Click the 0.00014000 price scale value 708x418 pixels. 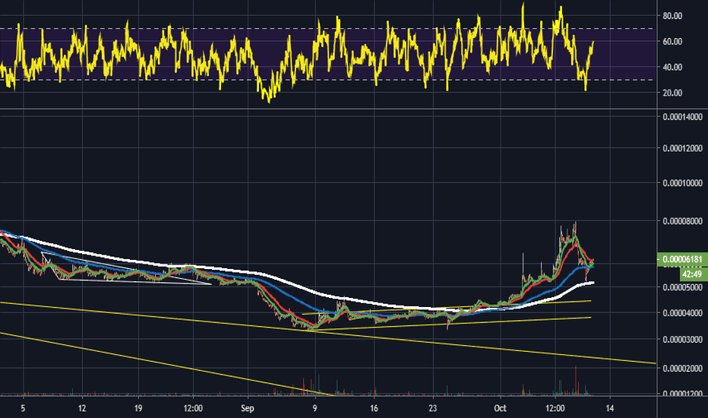682,116
